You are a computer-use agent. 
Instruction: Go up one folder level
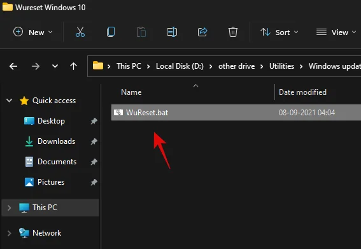[73, 66]
